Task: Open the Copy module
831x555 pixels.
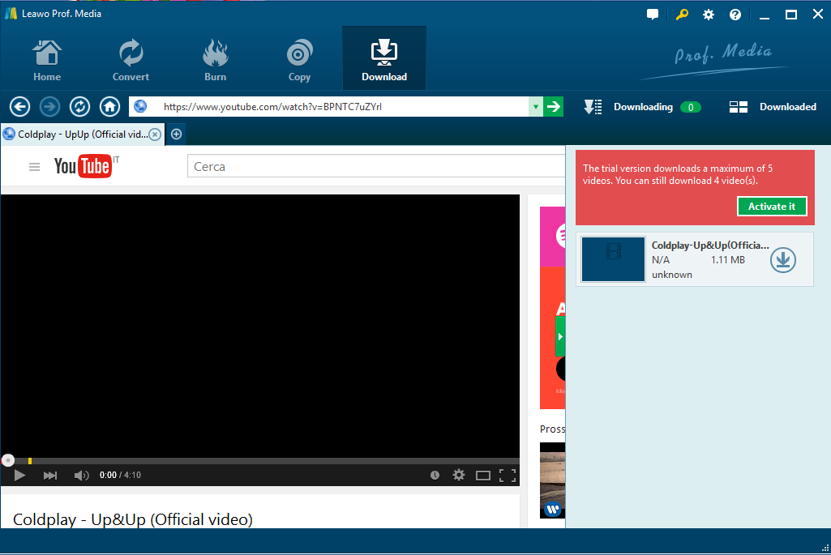Action: pos(299,60)
